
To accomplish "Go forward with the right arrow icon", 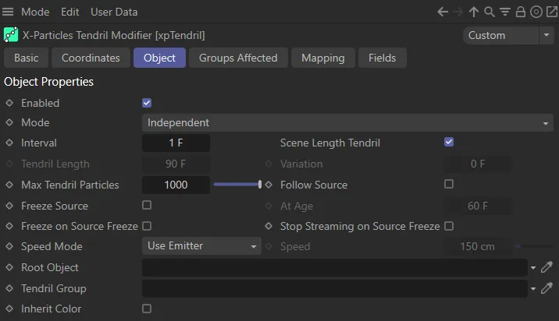I will pos(458,12).
